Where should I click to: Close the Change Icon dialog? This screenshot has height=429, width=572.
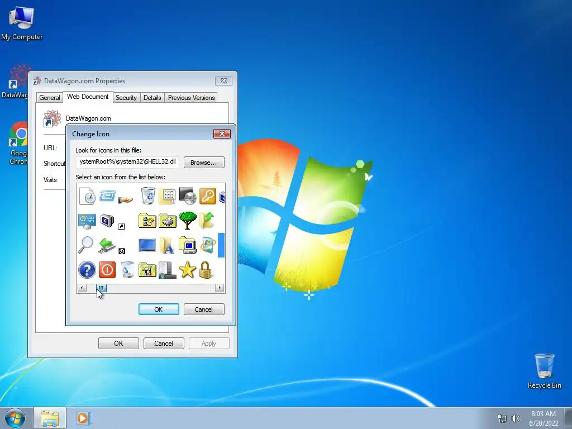point(222,134)
